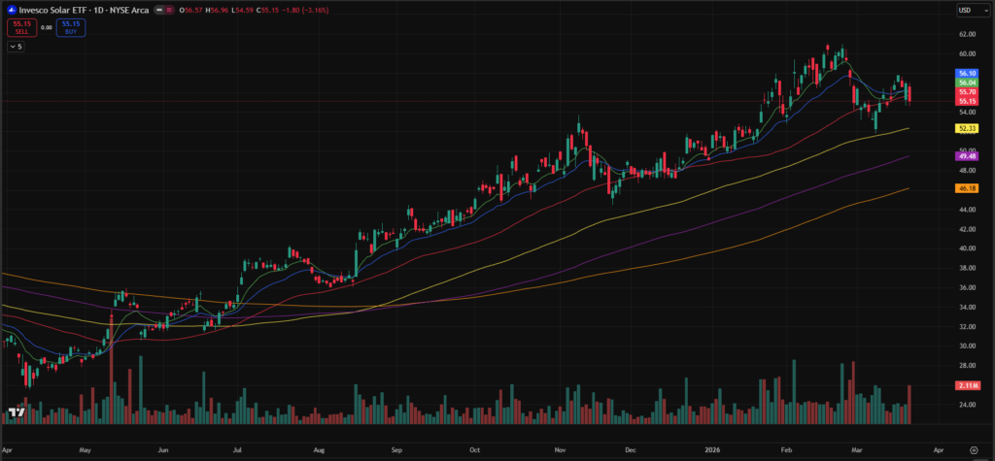995x461 pixels.
Task: Click the blue 56.10 moving average price label
Action: pos(966,74)
